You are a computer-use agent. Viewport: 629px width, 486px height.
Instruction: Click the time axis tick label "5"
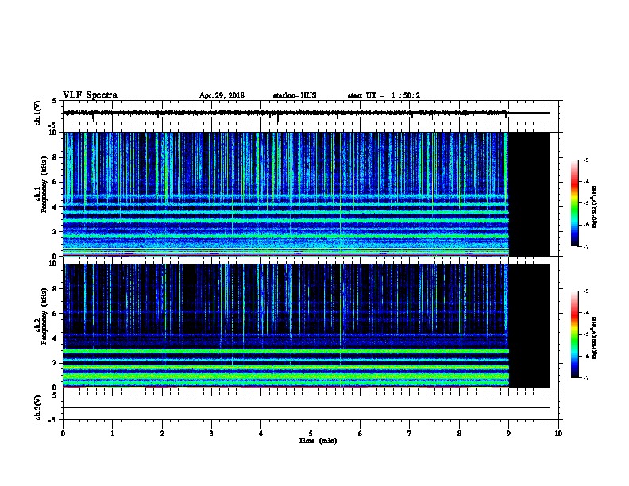(311, 433)
